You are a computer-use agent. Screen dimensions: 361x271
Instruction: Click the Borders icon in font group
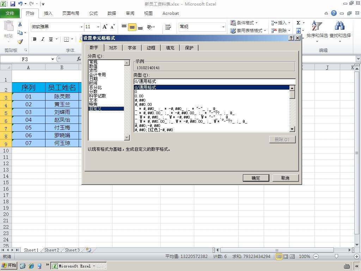click(66, 39)
